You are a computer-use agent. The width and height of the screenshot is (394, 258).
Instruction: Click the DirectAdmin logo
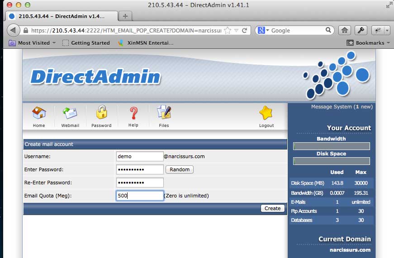pos(95,76)
